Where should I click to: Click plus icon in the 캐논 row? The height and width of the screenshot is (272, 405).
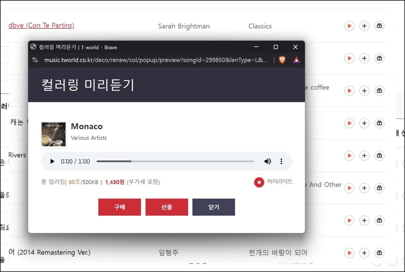(364, 123)
